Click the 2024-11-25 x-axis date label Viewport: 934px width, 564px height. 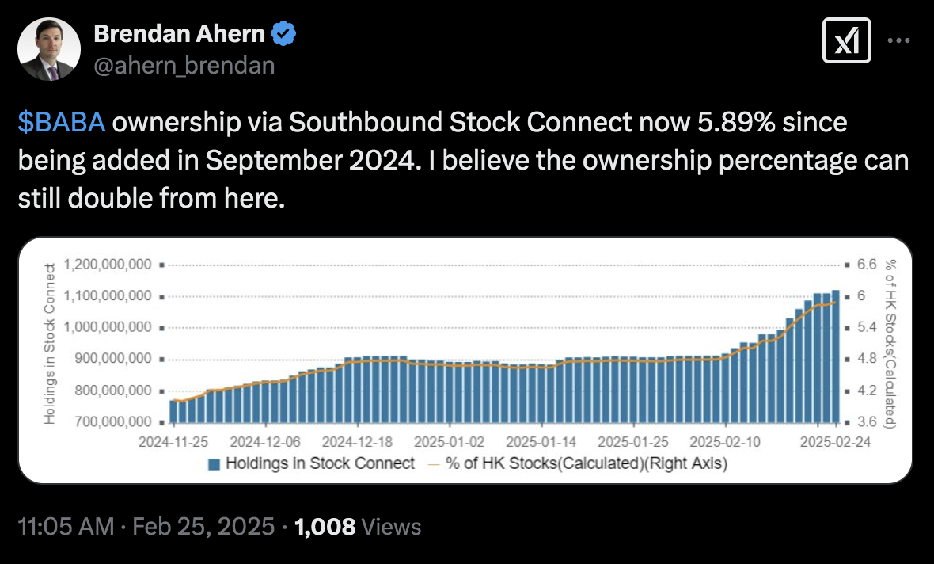(x=173, y=442)
